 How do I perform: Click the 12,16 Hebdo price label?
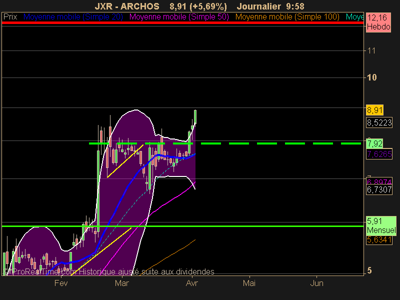coord(378,22)
